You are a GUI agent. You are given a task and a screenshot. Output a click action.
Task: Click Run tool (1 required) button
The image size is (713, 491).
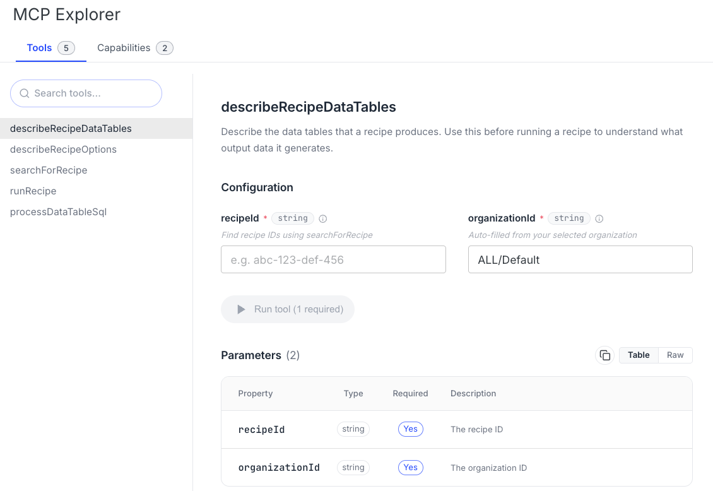[287, 309]
